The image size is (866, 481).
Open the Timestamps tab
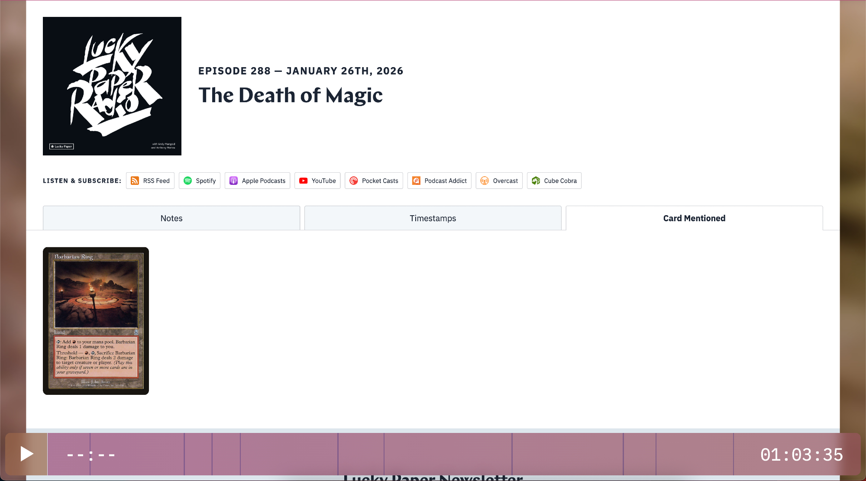point(433,218)
